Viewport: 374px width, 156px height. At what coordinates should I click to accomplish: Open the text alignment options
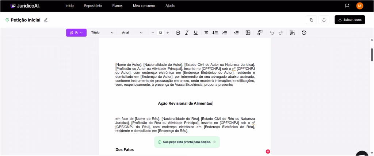206,33
